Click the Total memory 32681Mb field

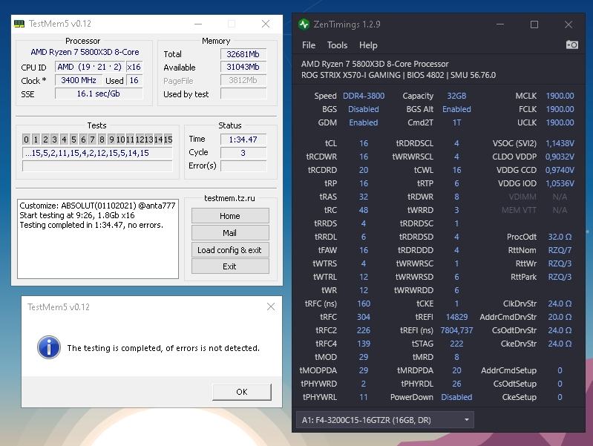(243, 54)
